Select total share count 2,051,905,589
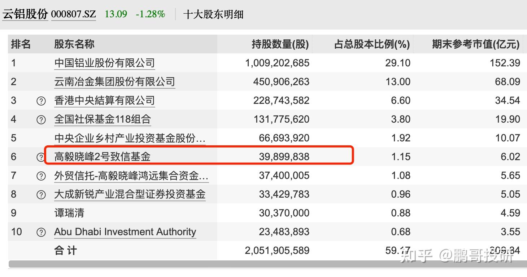Viewport: 527px width, 277px height. click(277, 251)
